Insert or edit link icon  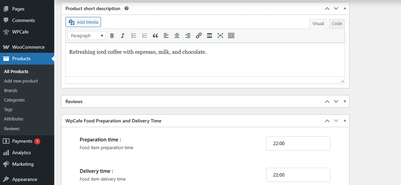[199, 36]
